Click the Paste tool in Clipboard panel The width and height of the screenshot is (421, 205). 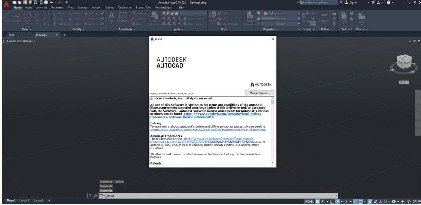pyautogui.click(x=343, y=17)
